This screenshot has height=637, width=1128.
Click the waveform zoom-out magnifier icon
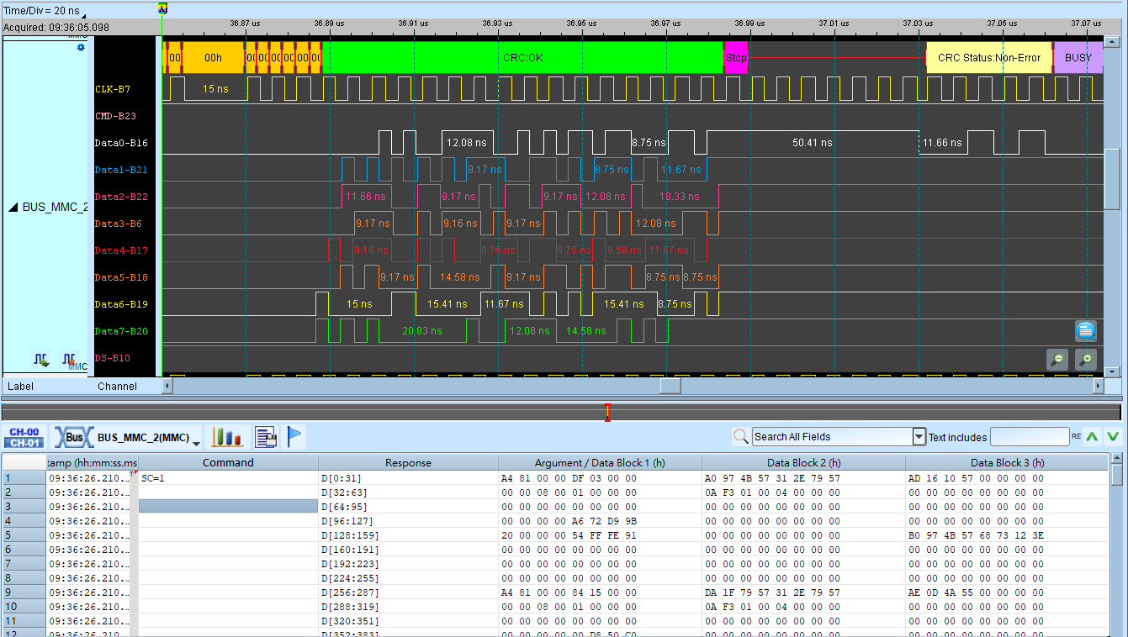point(1057,360)
